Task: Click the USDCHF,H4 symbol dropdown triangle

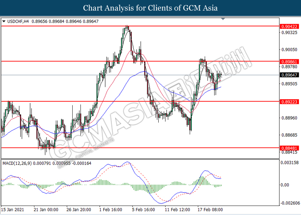Action: pyautogui.click(x=4, y=21)
